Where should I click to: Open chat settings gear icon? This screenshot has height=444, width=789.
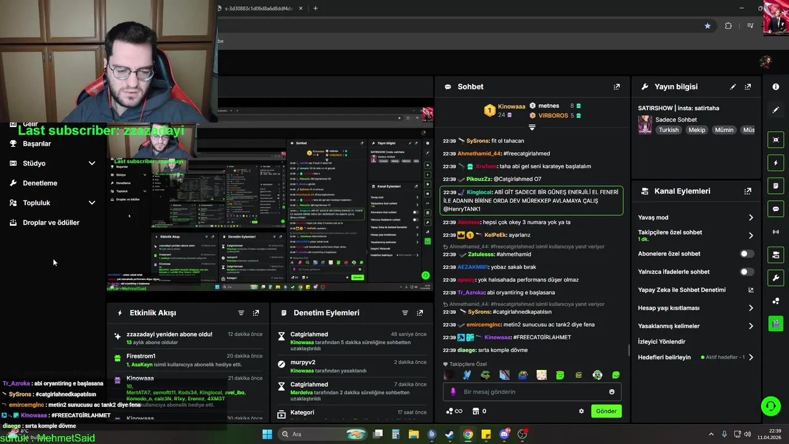point(581,411)
